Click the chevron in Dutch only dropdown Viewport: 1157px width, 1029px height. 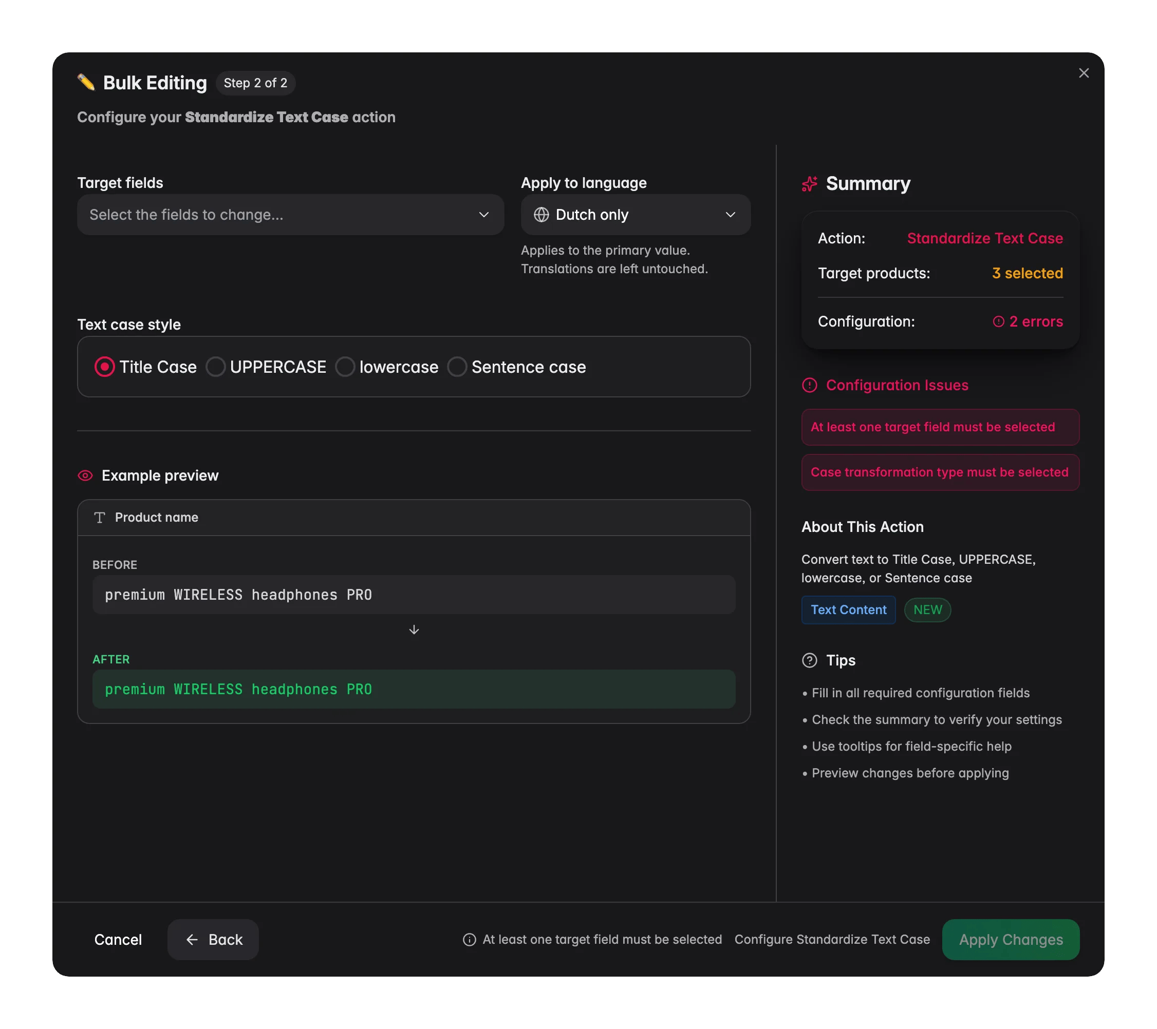point(730,215)
